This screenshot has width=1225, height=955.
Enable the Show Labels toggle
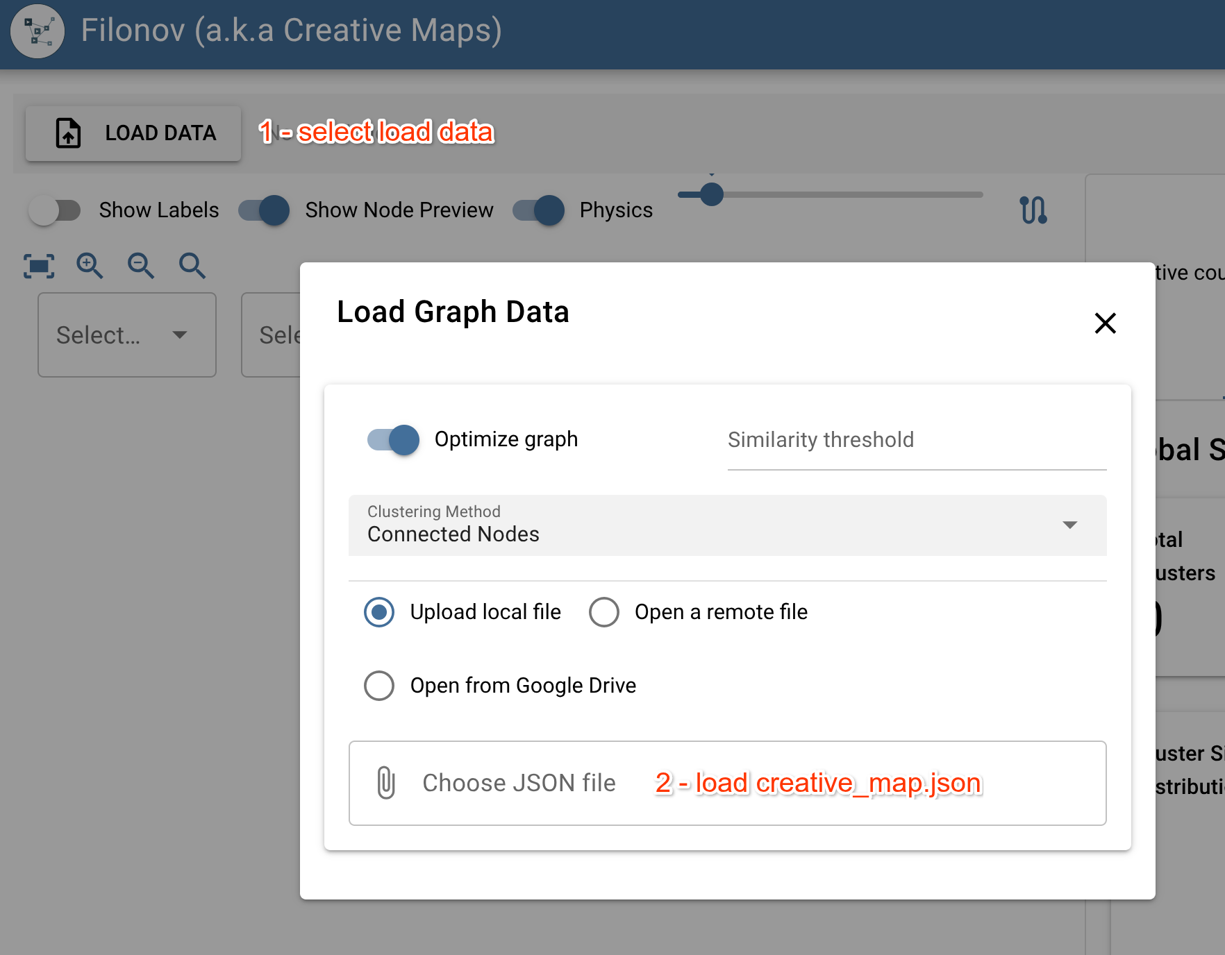55,210
